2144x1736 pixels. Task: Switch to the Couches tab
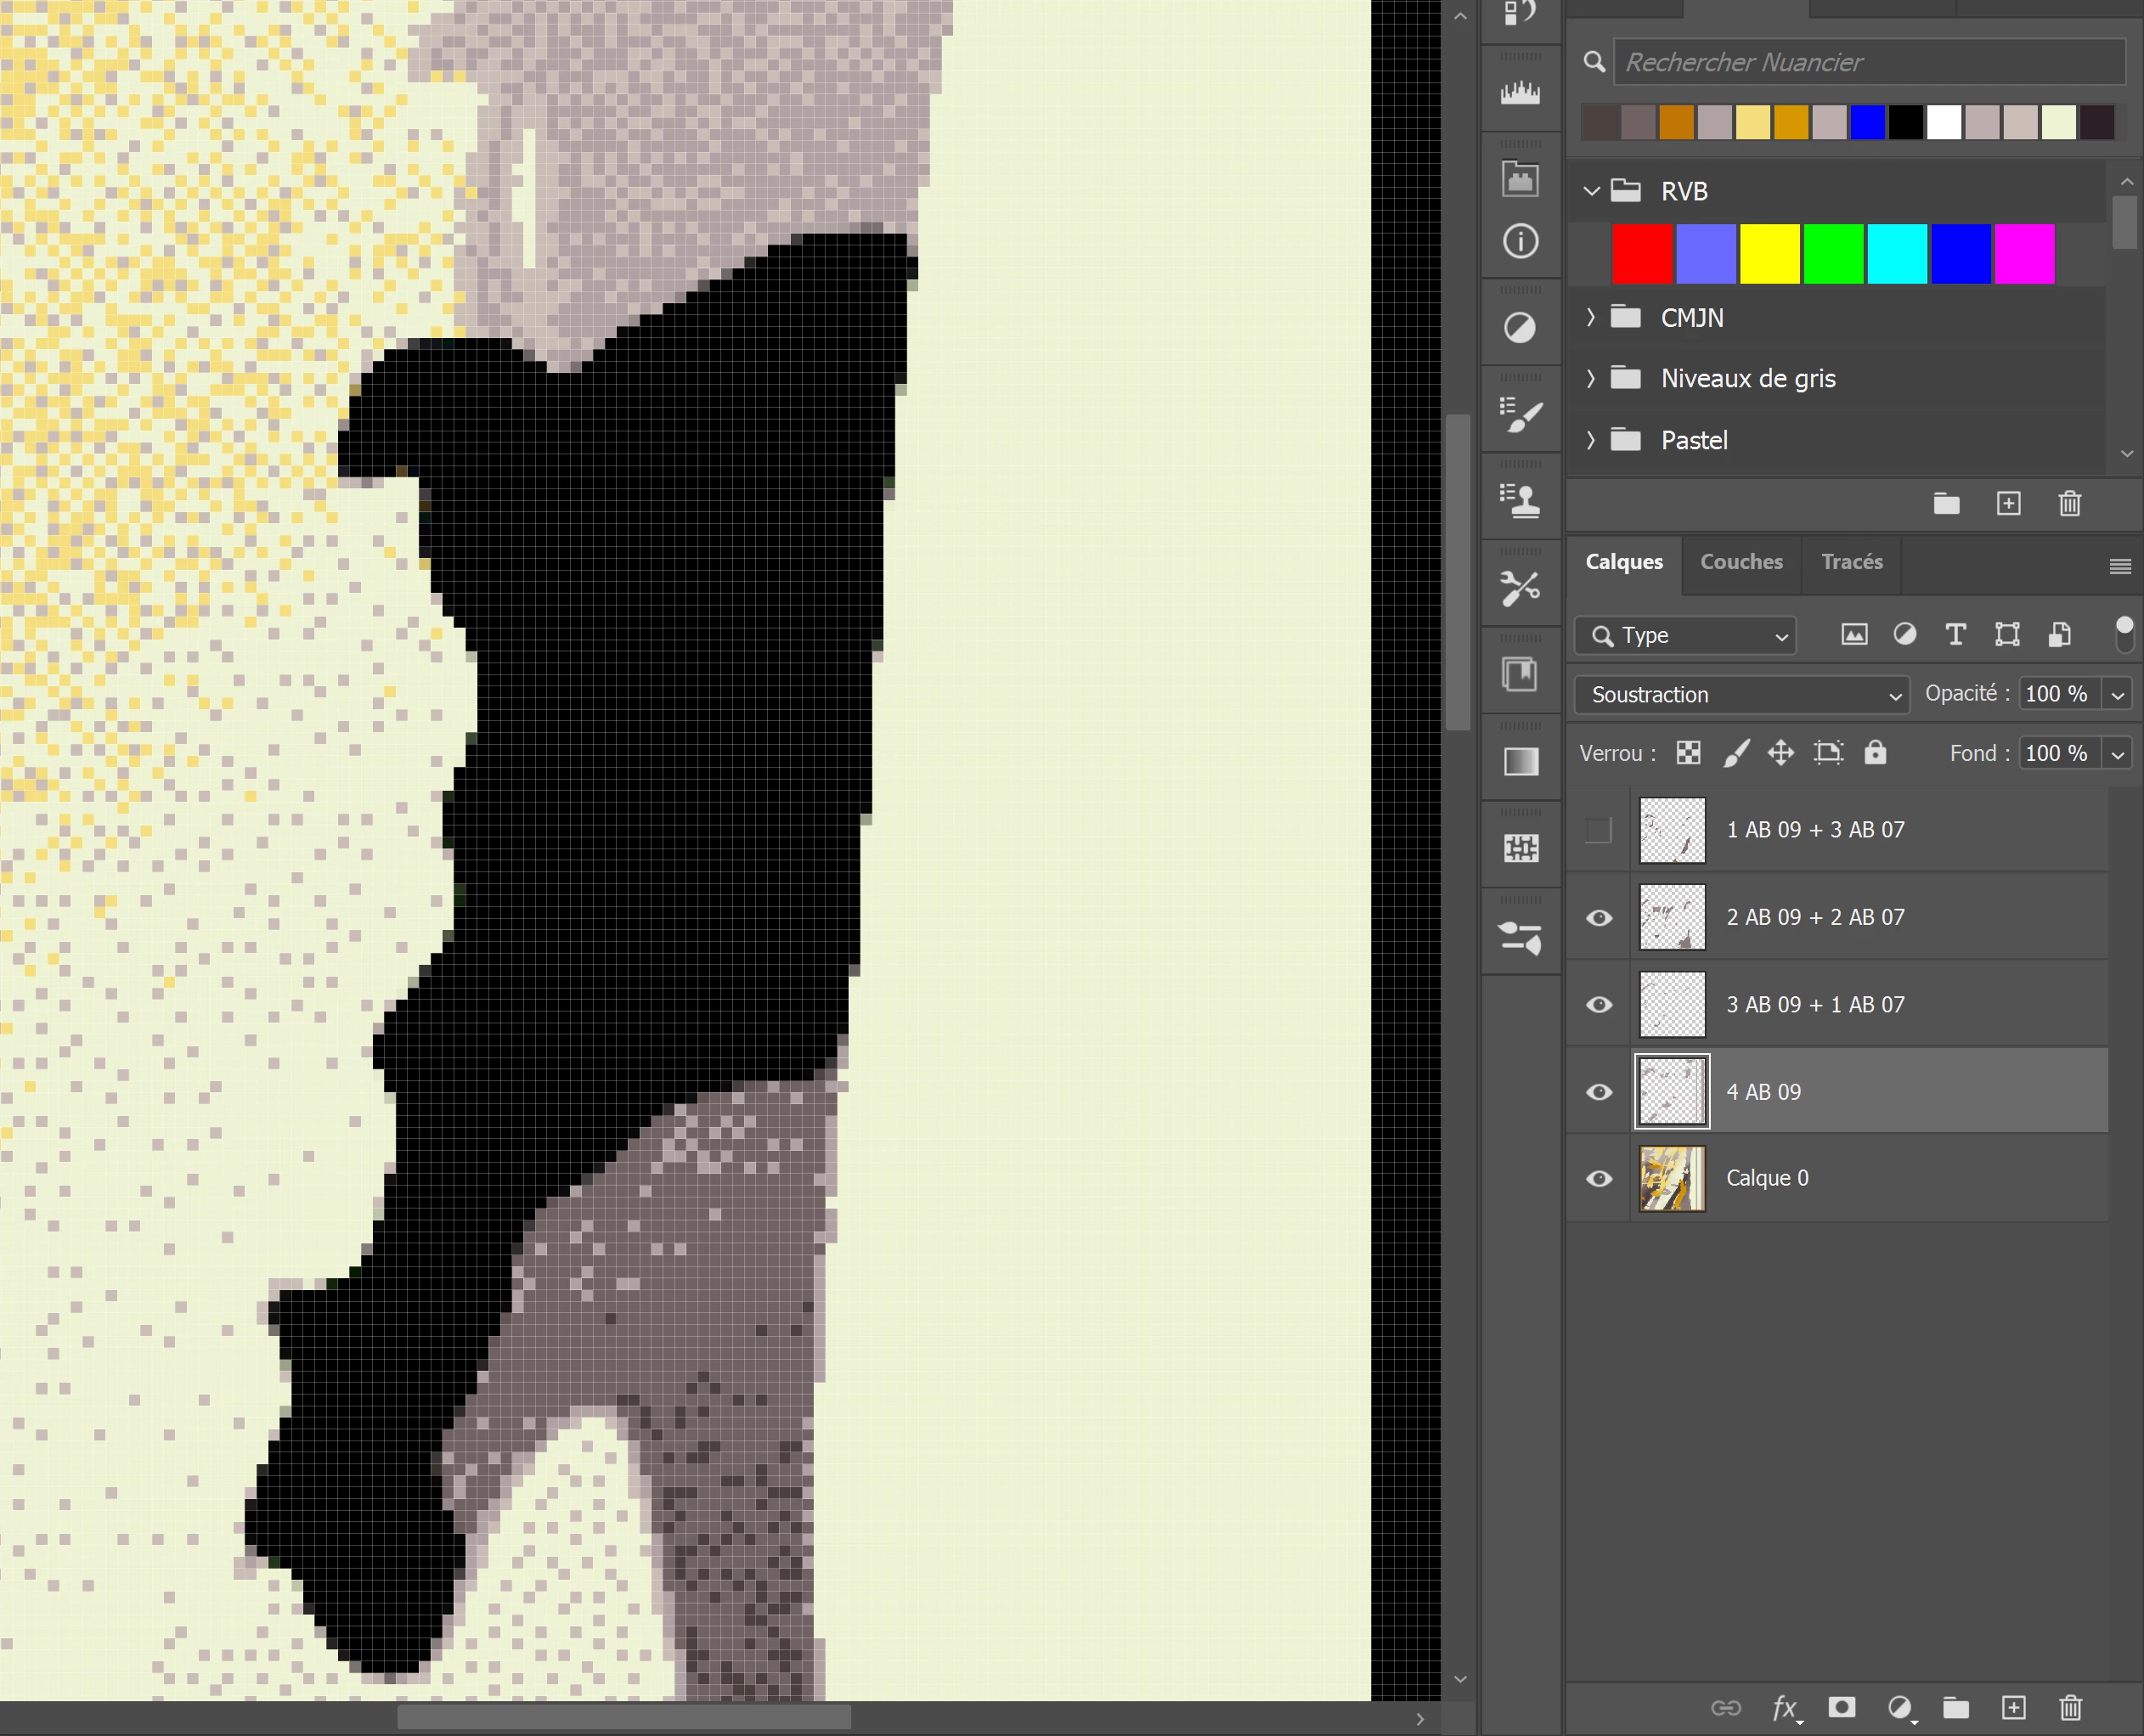[x=1741, y=562]
